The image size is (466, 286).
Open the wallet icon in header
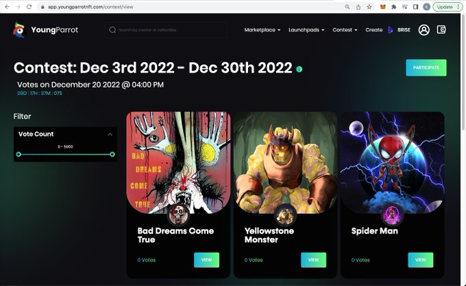441,29
